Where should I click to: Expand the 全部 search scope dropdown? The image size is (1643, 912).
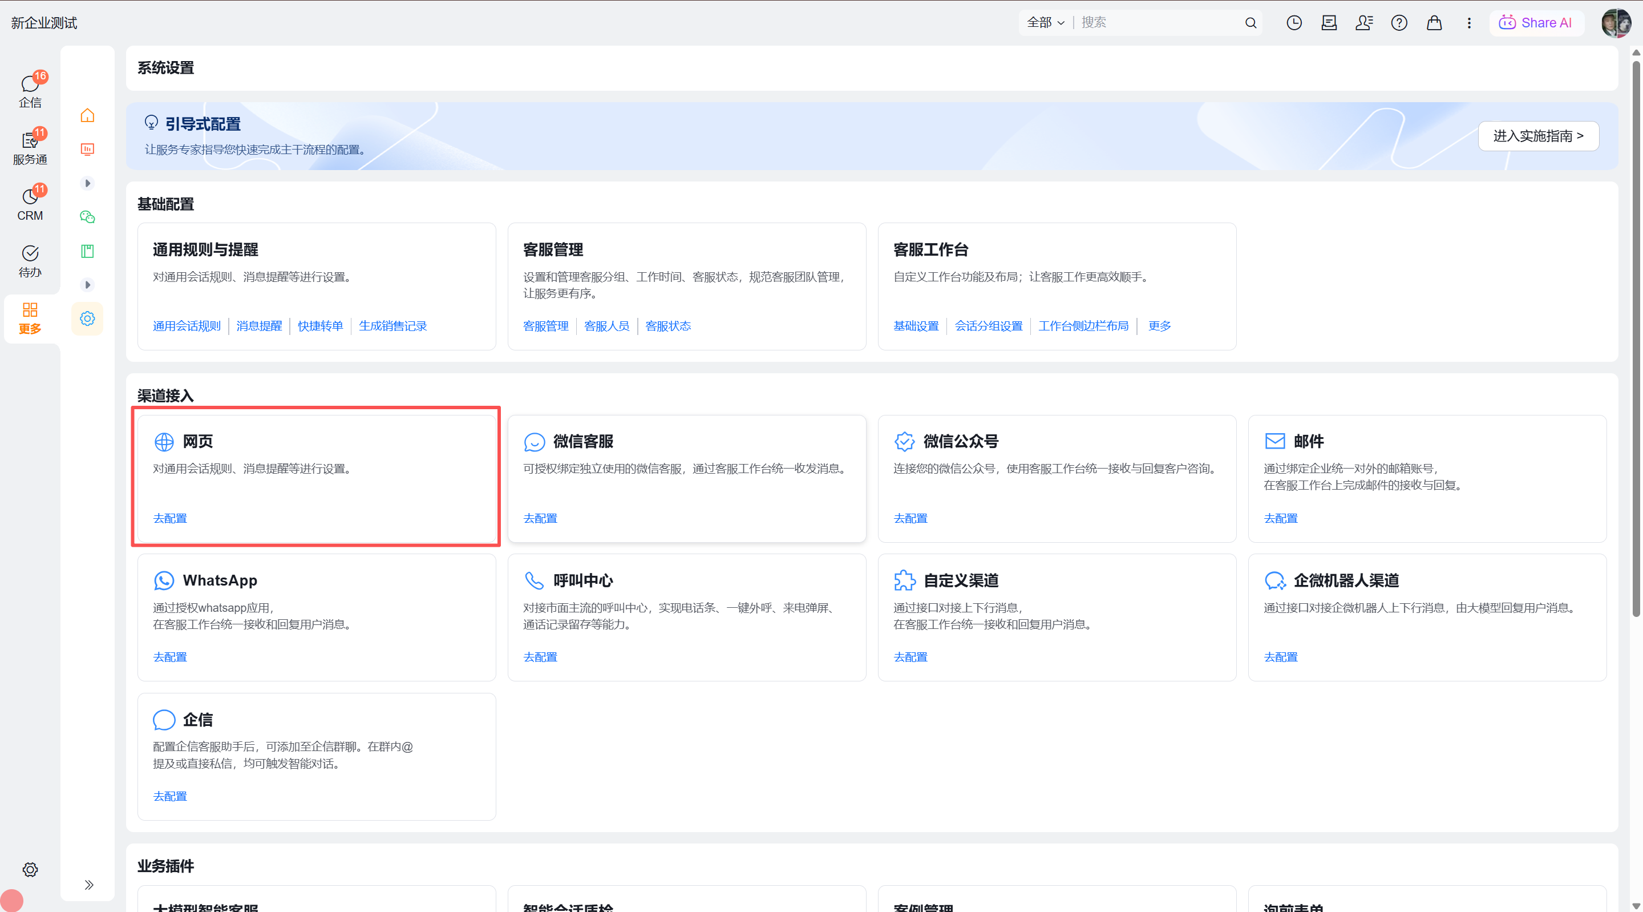[x=1045, y=23]
